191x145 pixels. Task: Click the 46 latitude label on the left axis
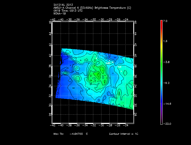click(x=50, y=22)
